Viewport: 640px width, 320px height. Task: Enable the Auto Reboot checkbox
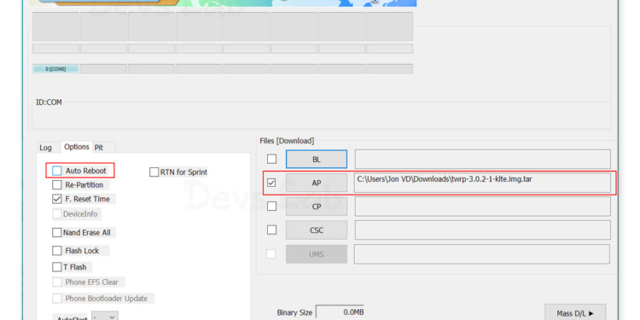pyautogui.click(x=56, y=171)
